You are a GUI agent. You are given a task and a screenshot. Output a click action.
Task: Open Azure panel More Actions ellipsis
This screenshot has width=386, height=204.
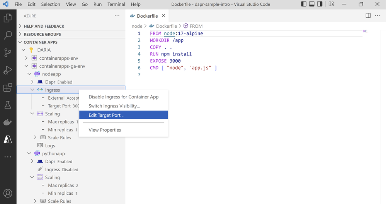point(117,16)
